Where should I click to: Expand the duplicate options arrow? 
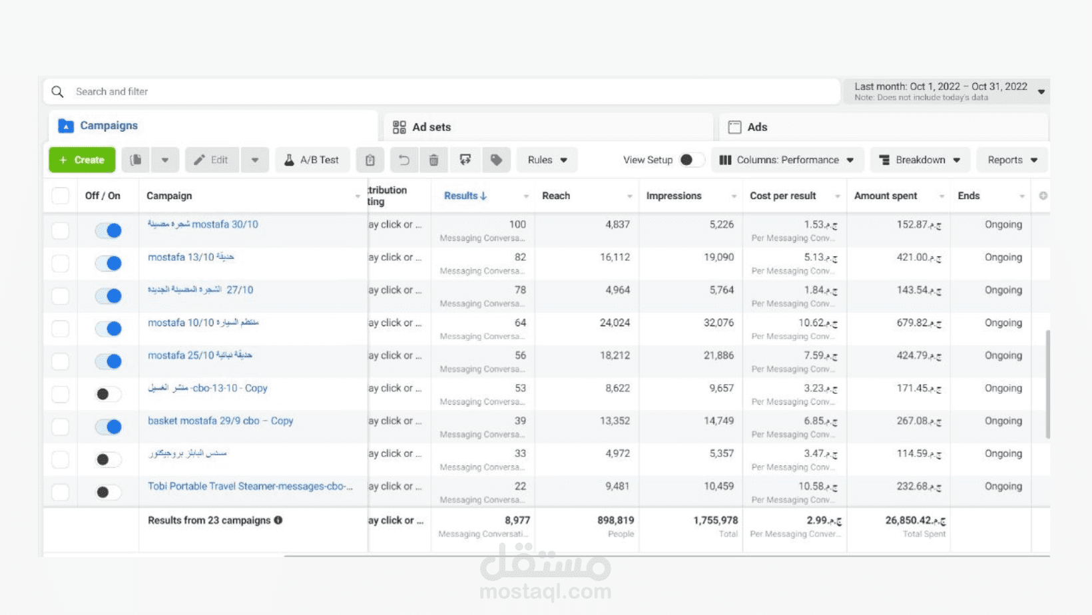(x=164, y=160)
